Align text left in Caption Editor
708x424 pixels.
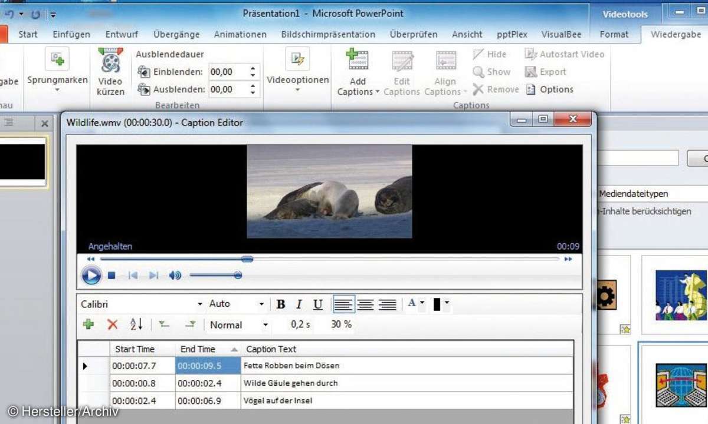coord(343,304)
